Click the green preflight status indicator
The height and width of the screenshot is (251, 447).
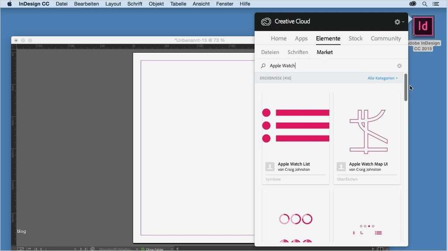pyautogui.click(x=143, y=249)
